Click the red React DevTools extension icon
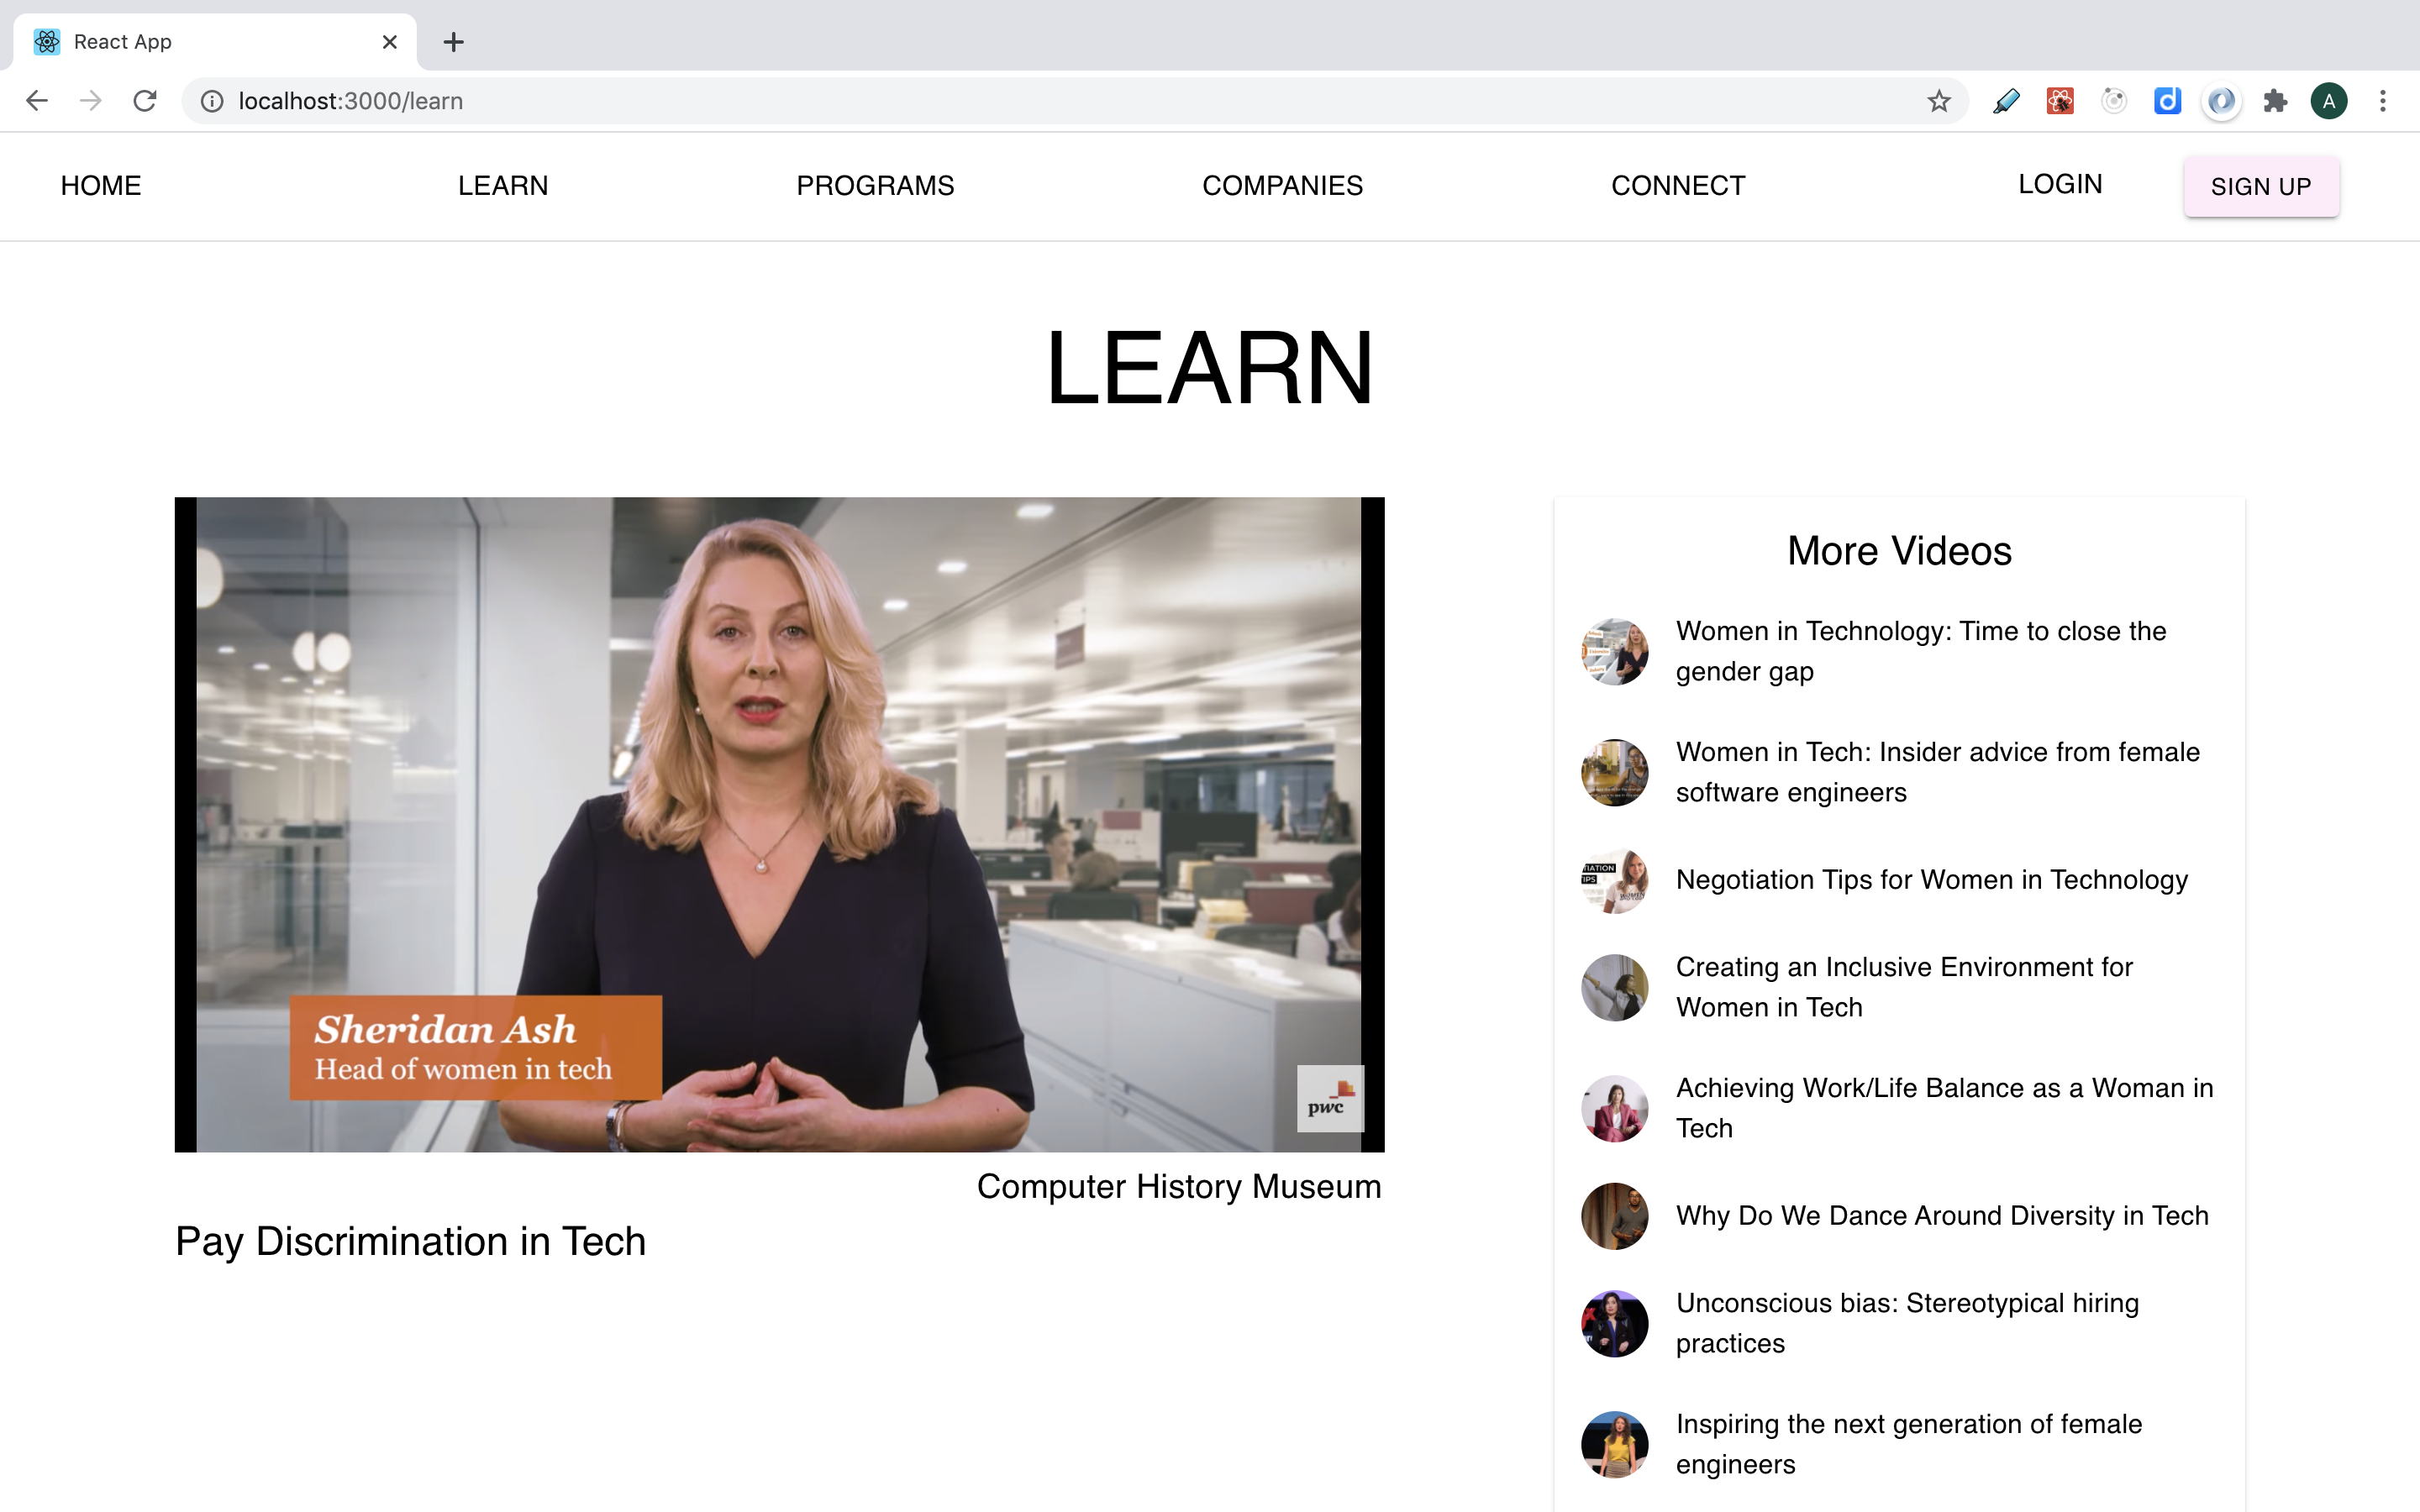 (2060, 101)
